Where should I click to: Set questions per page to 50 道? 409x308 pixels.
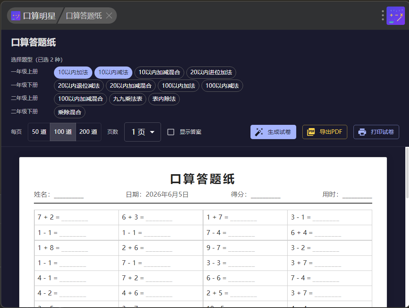[39, 132]
